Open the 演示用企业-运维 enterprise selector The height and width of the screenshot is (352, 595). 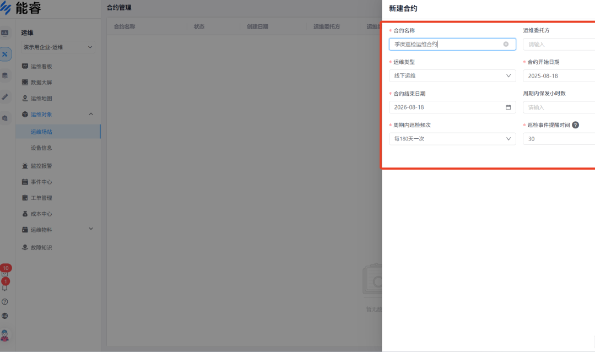(57, 47)
